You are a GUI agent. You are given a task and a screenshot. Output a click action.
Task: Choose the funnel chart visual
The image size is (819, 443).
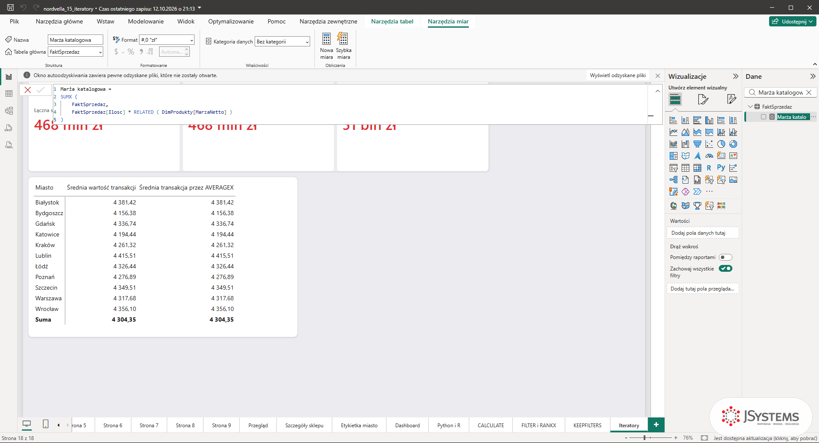(697, 144)
